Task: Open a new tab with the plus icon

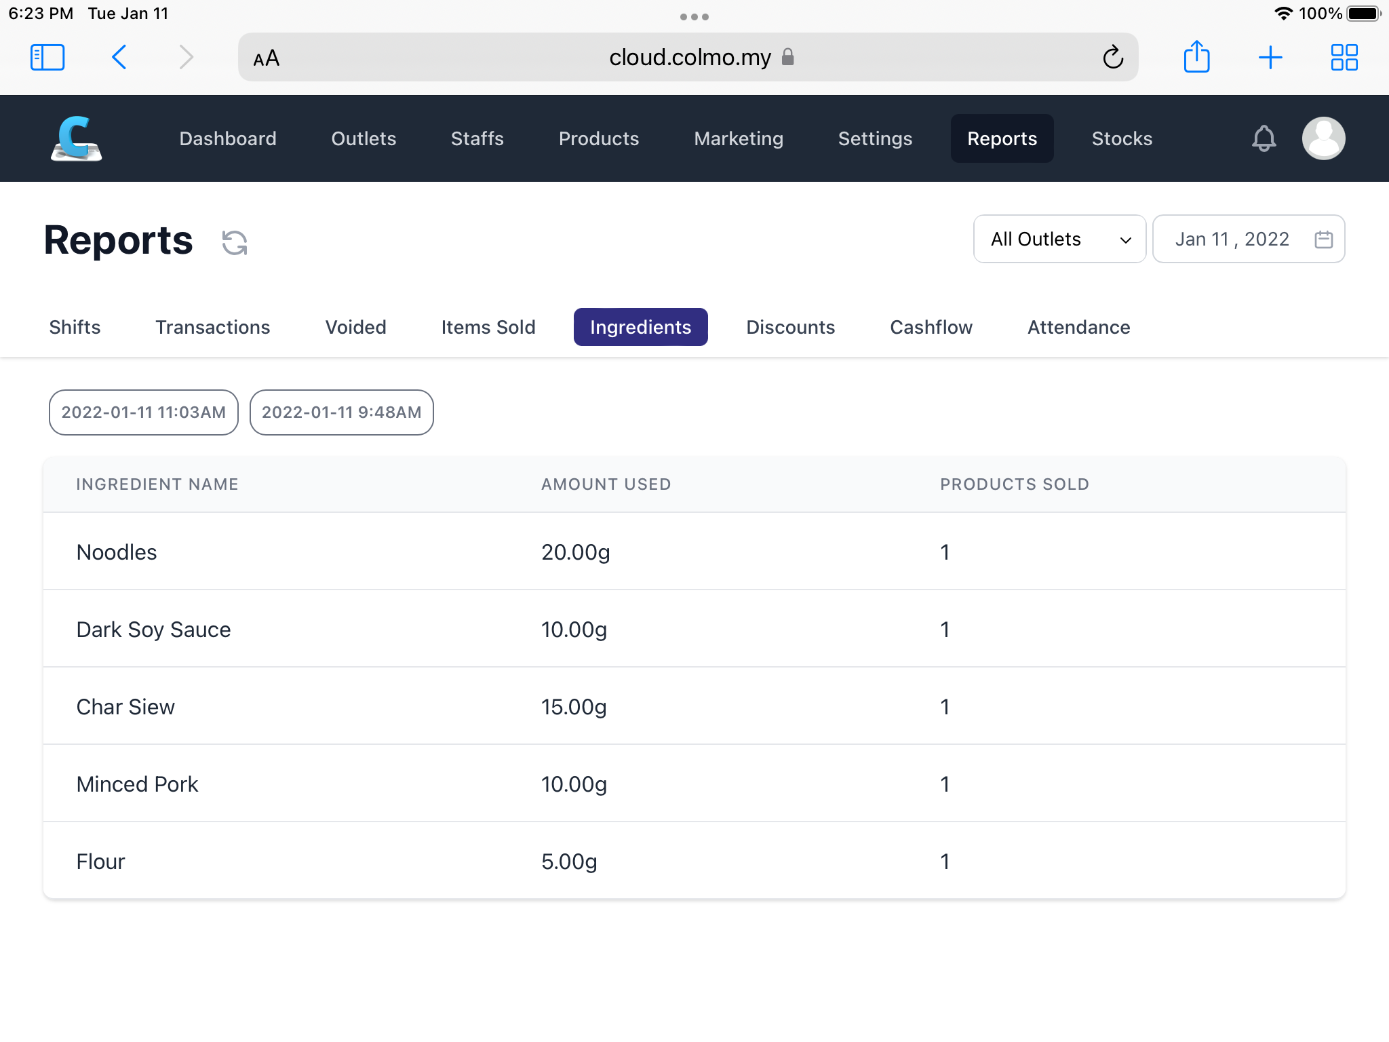Action: point(1270,57)
